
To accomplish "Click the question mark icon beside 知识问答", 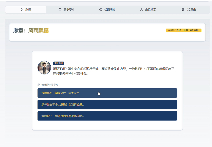I will point(101,10).
